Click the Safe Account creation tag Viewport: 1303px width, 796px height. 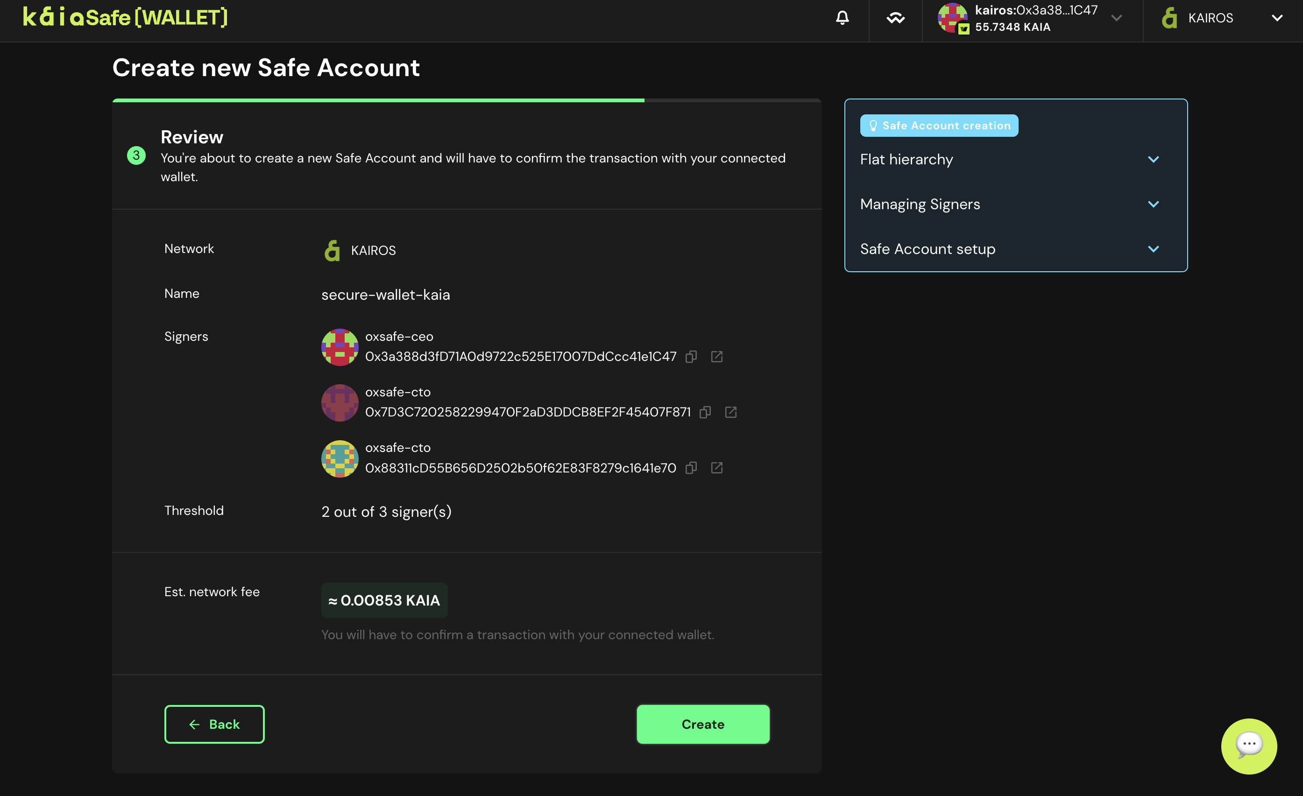[x=939, y=126]
